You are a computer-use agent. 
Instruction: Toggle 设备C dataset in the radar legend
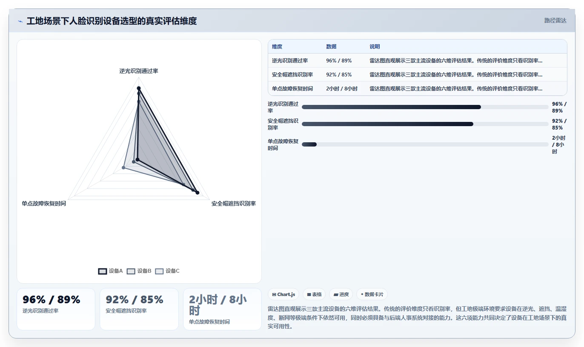tap(167, 271)
